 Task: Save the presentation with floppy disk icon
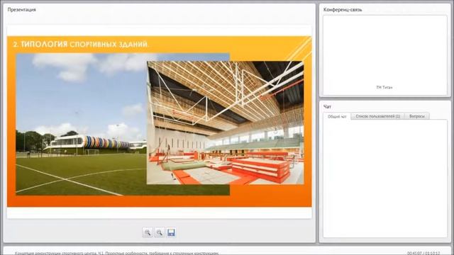pos(171,232)
